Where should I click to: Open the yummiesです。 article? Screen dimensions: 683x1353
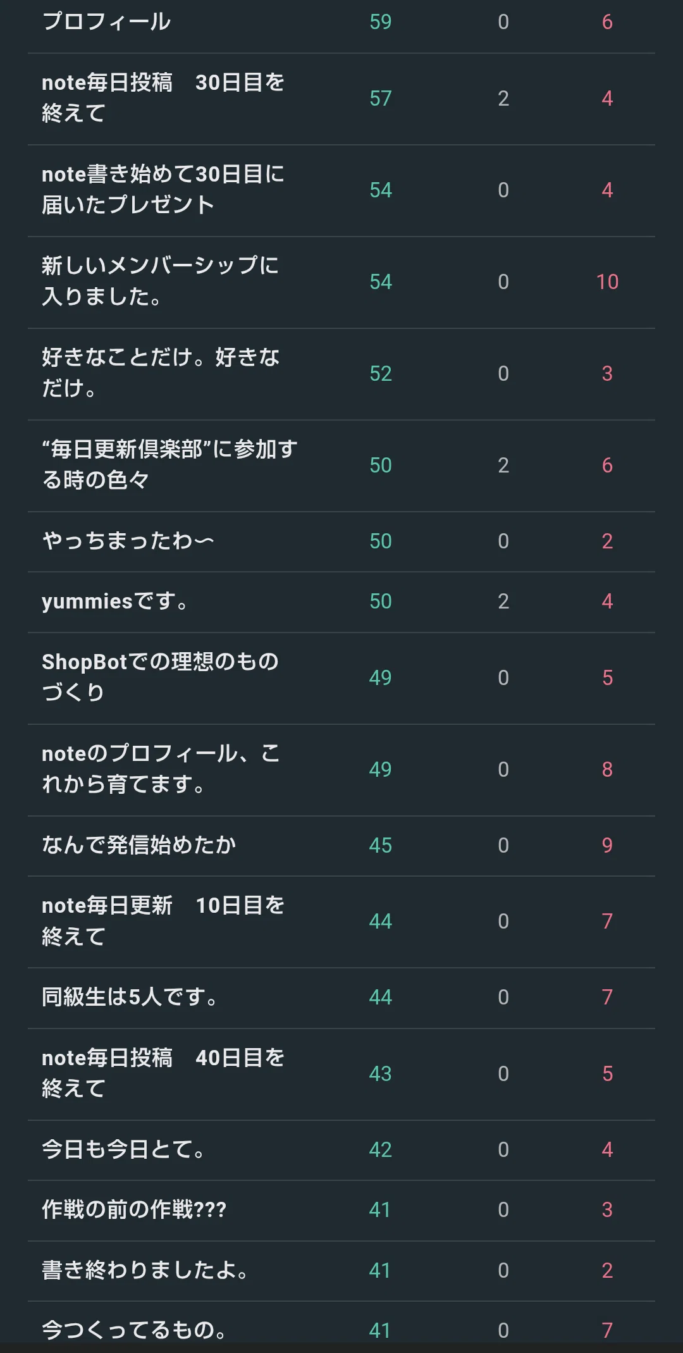point(341,602)
